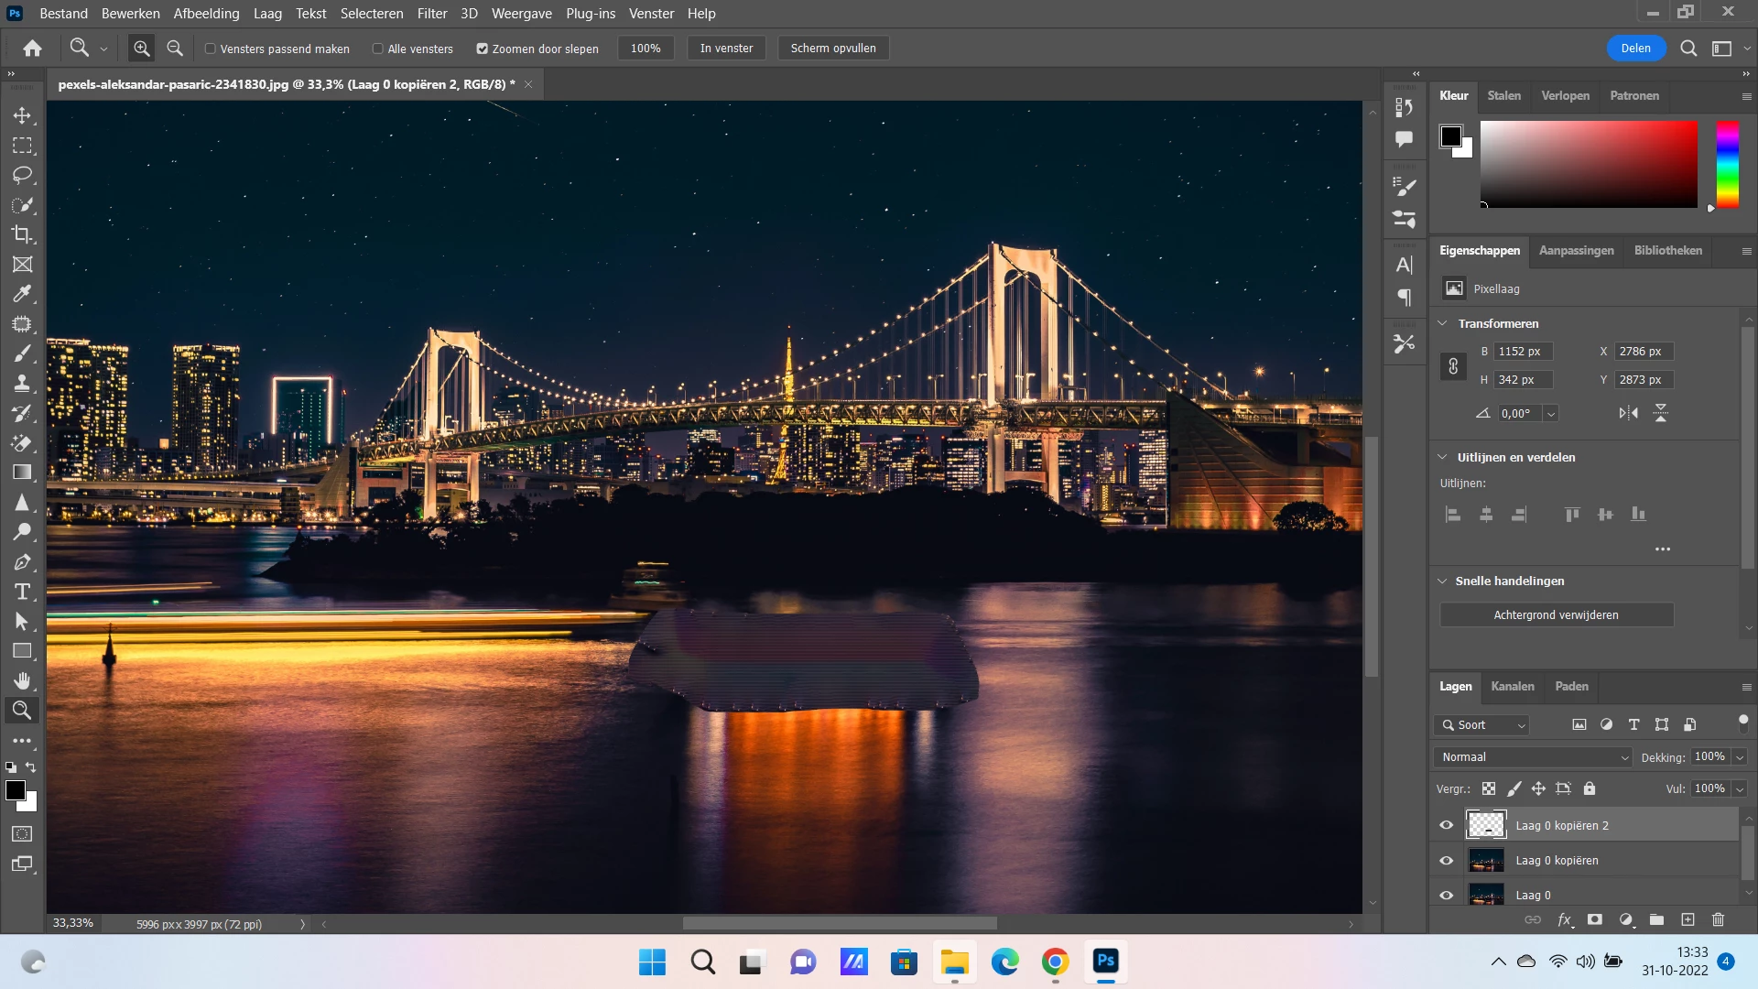Enable the 'Vensters passend maken' checkbox
1758x989 pixels.
(211, 49)
